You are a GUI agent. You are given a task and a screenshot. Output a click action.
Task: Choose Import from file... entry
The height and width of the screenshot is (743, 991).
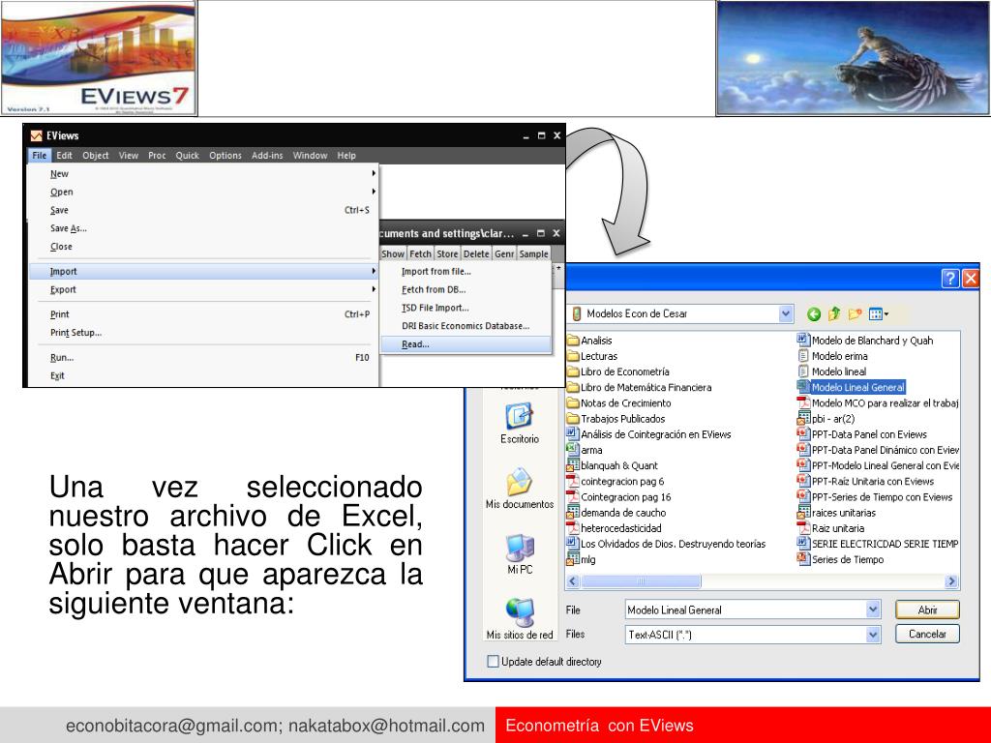coord(465,272)
